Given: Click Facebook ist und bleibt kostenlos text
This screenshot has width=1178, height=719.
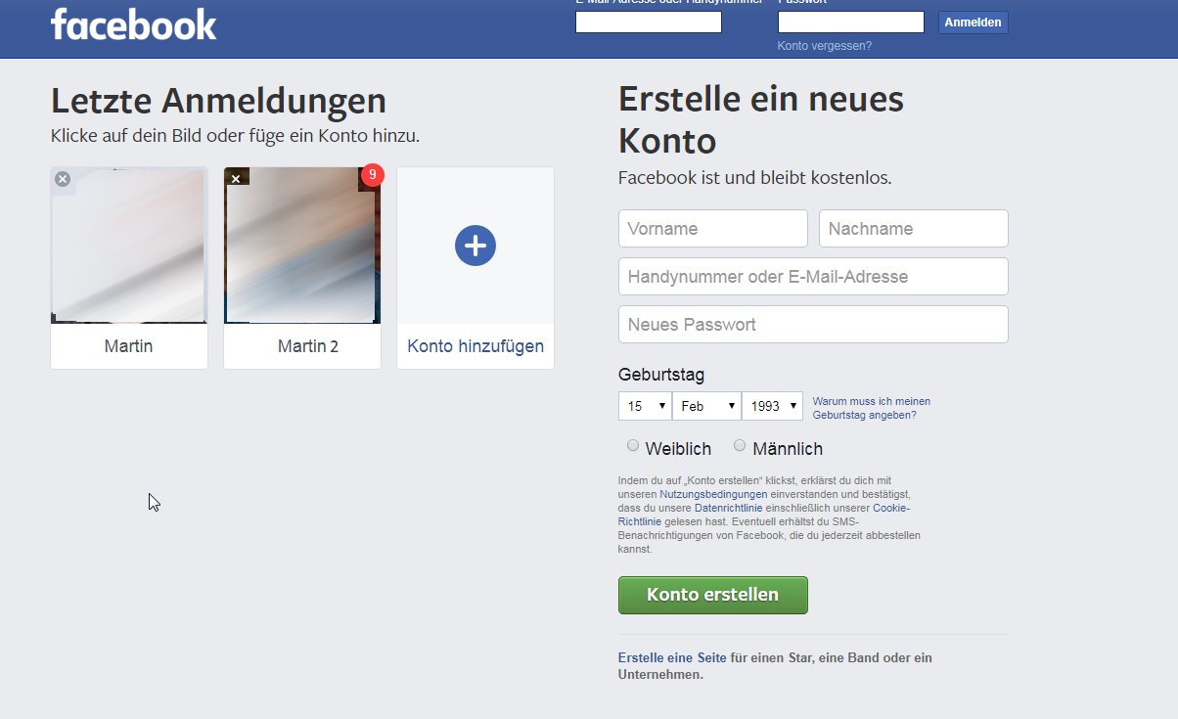Looking at the screenshot, I should tap(755, 178).
